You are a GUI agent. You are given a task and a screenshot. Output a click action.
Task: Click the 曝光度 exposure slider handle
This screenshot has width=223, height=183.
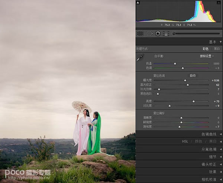coord(185,81)
